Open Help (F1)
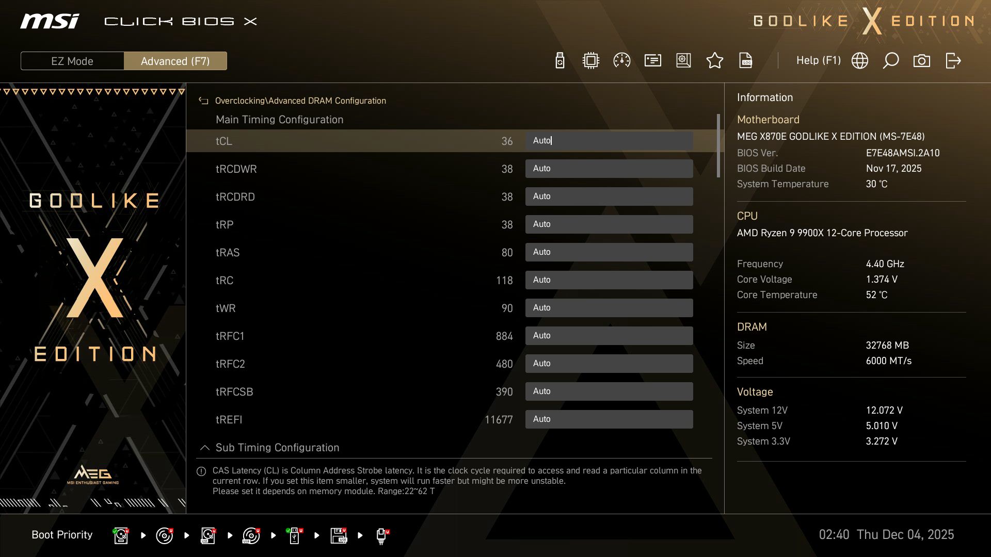Screen dimensions: 991x557 (x=819, y=60)
